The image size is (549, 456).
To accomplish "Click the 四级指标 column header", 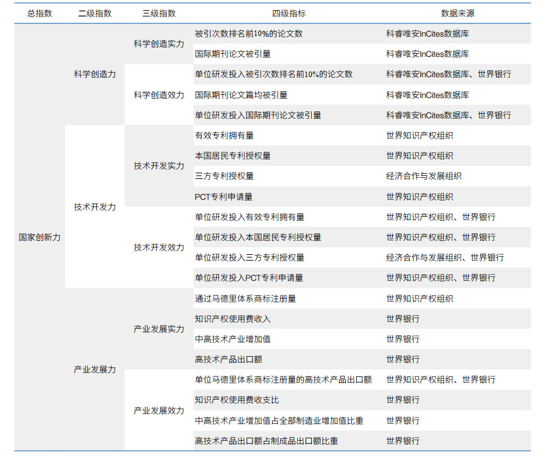I will coord(289,14).
